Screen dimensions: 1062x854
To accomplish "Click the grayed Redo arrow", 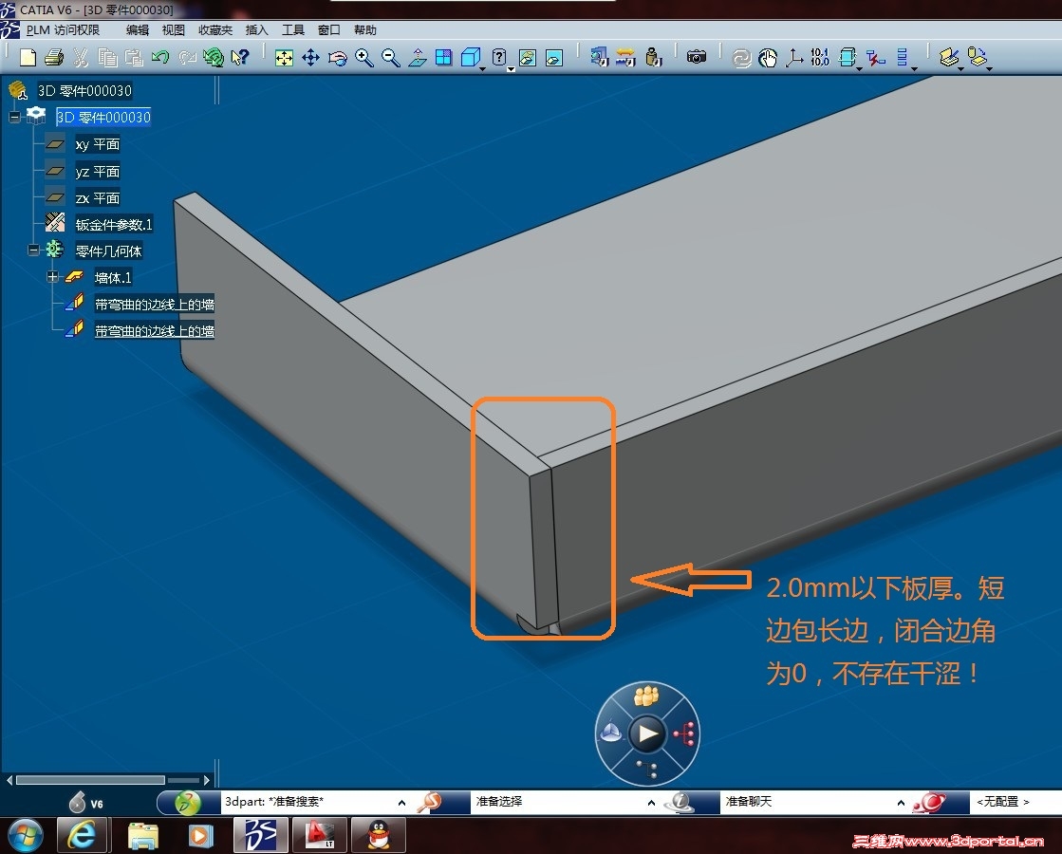I will (x=187, y=58).
